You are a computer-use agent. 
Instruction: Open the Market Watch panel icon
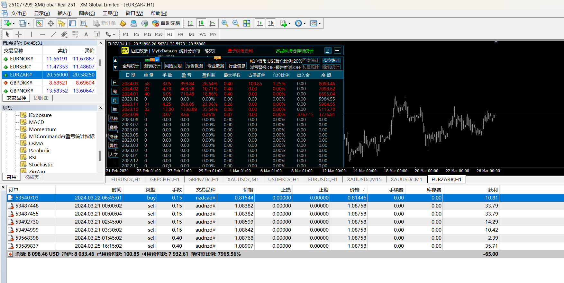tap(40, 23)
